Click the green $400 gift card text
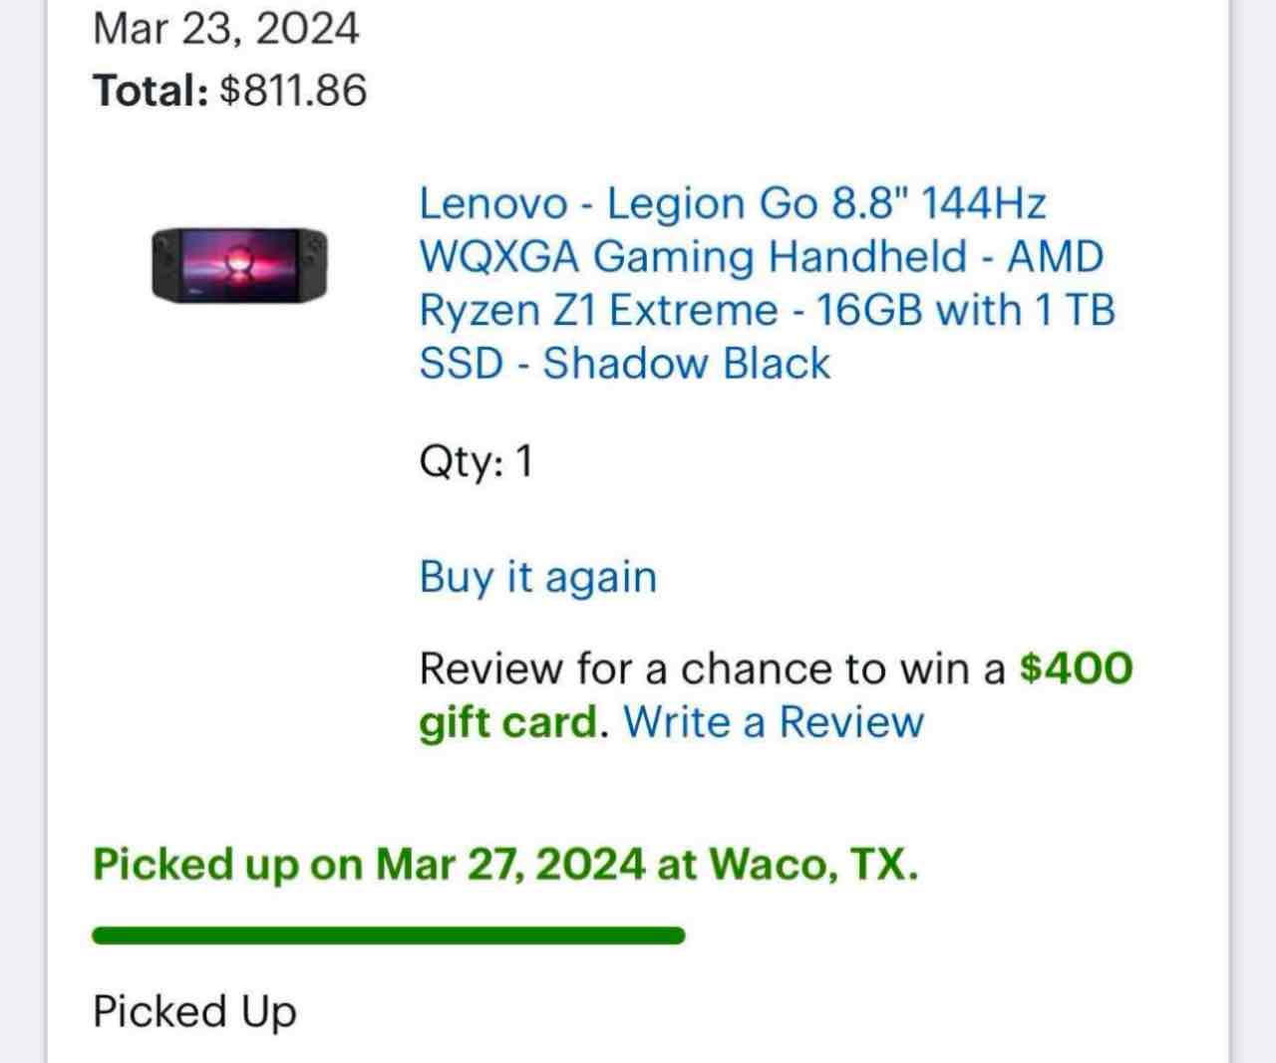The image size is (1276, 1063). pyautogui.click(x=776, y=694)
